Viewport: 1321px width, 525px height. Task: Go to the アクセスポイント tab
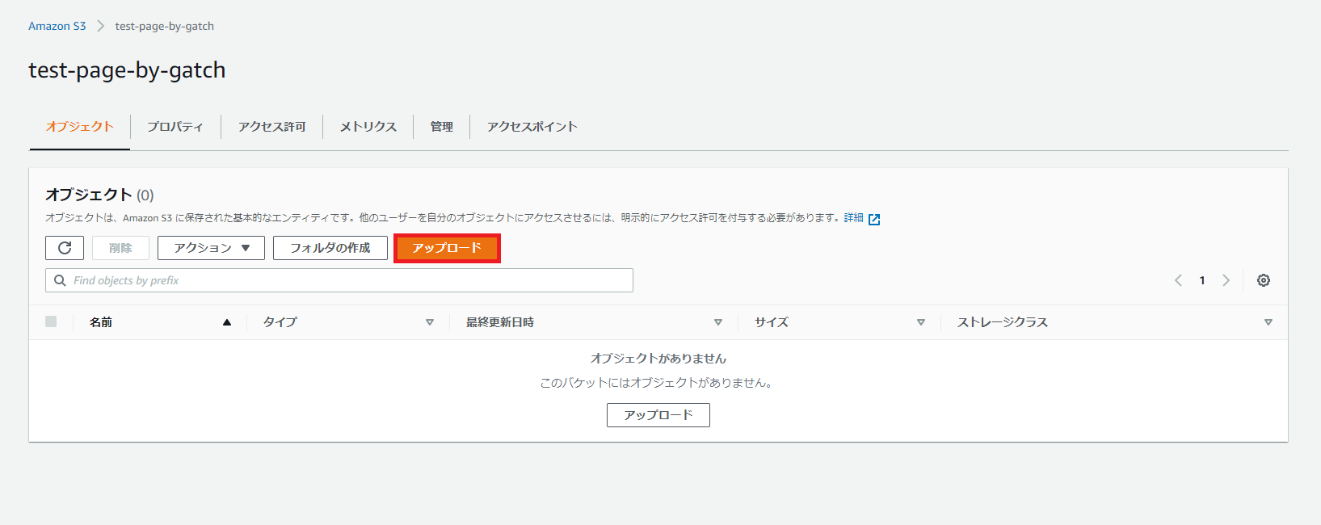pos(532,127)
